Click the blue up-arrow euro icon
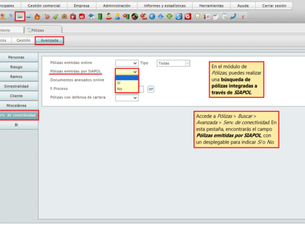The width and height of the screenshot is (305, 233). (x=160, y=16)
